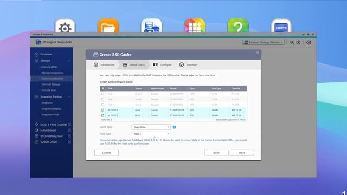This screenshot has height=195, width=347.
Task: Open the Storage & Snapshots desktop icon
Action: (152, 26)
